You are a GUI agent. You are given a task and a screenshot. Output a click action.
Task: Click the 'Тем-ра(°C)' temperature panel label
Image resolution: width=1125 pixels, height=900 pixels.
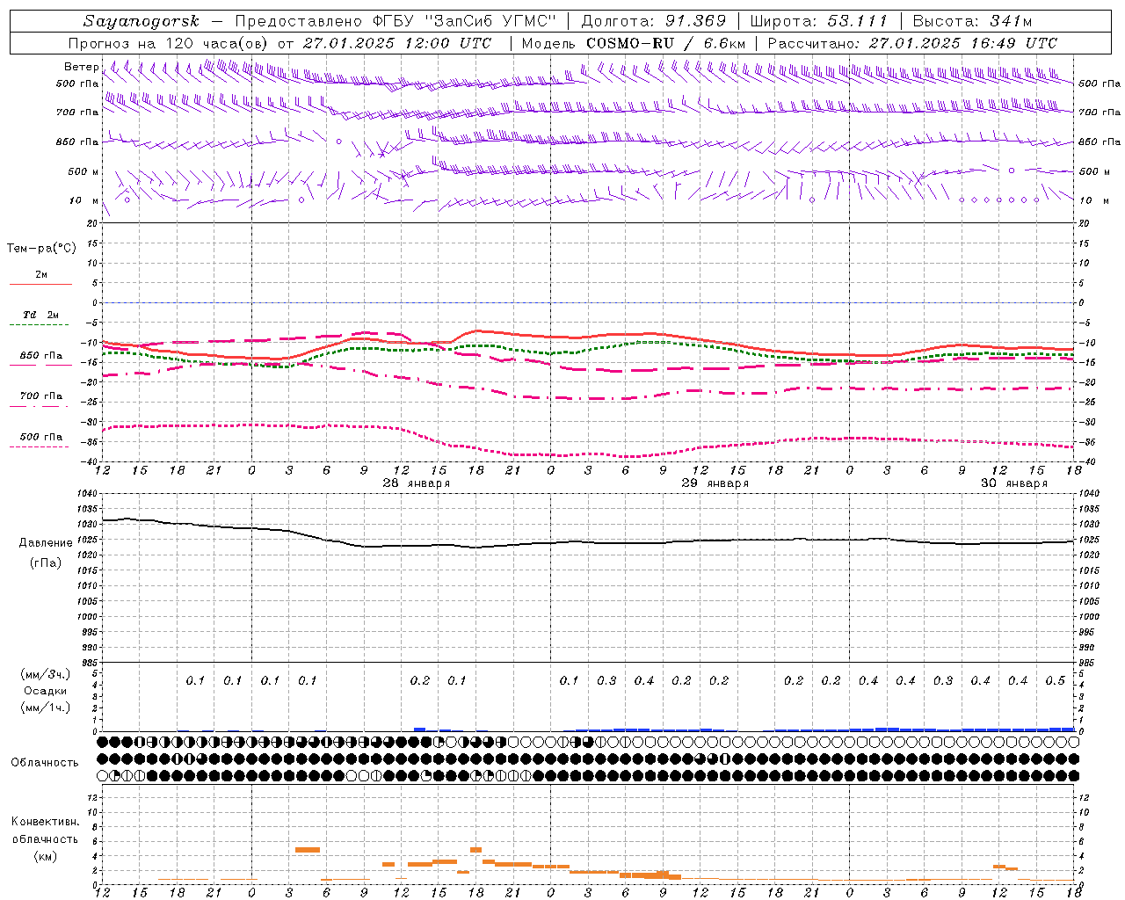click(x=41, y=249)
